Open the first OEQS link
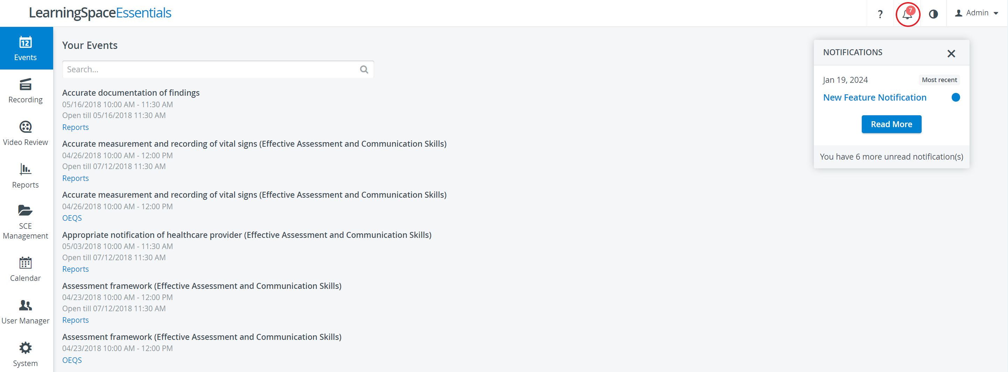The width and height of the screenshot is (1008, 372). tap(72, 218)
